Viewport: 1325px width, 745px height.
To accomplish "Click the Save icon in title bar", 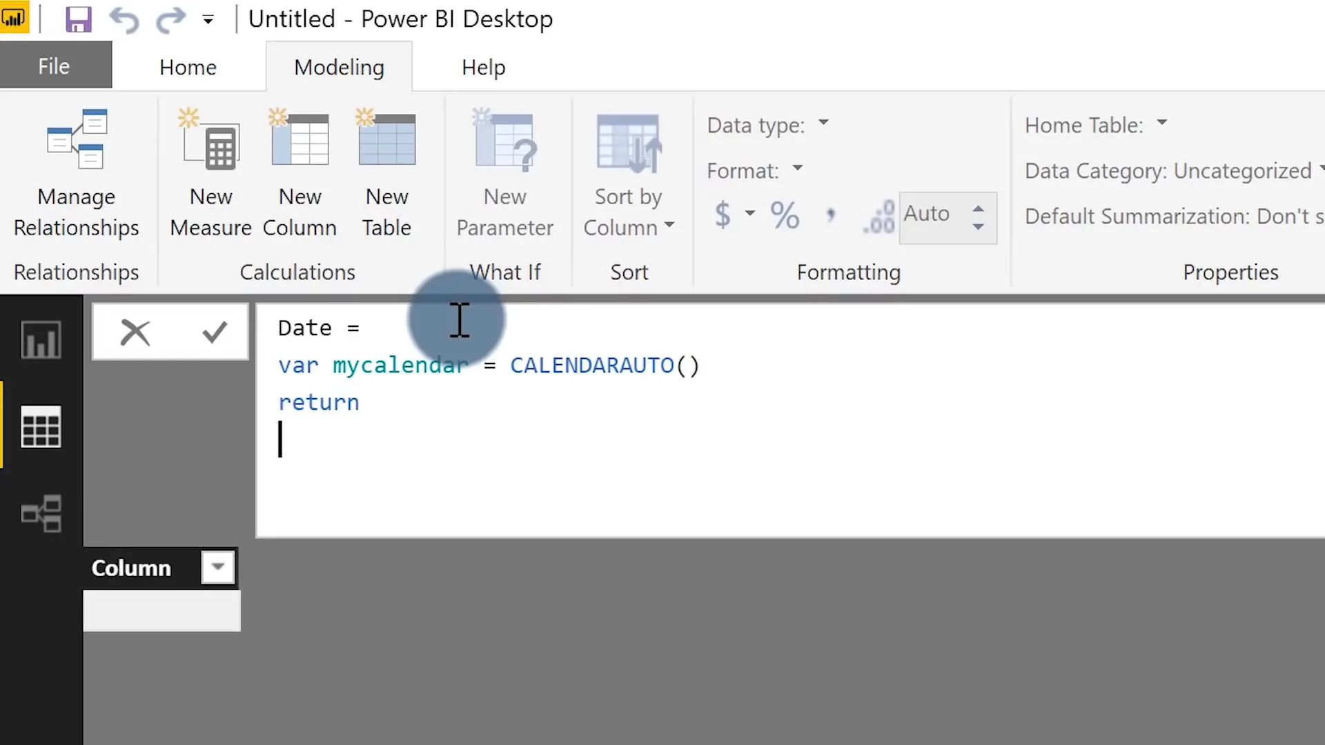I will pos(78,19).
